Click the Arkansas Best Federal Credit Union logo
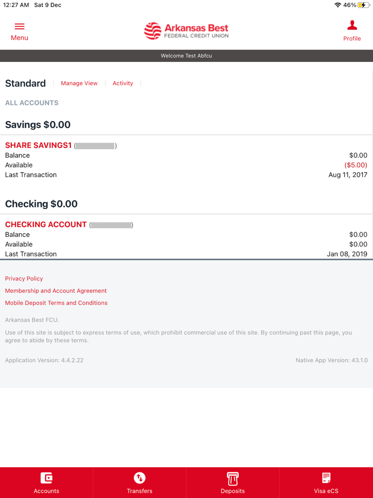This screenshot has width=373, height=498. (x=186, y=31)
